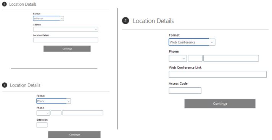Click the Access Code input field
This screenshot has width=272, height=140.
coord(185,91)
